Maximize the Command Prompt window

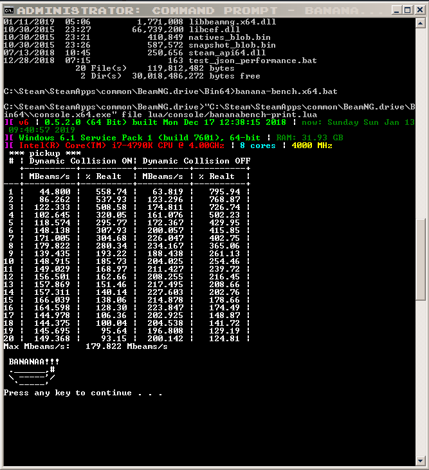tap(407, 10)
